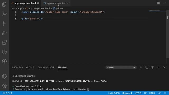Open the Search view
Image resolution: width=169 pixels, height=95 pixels.
(x=4, y=14)
